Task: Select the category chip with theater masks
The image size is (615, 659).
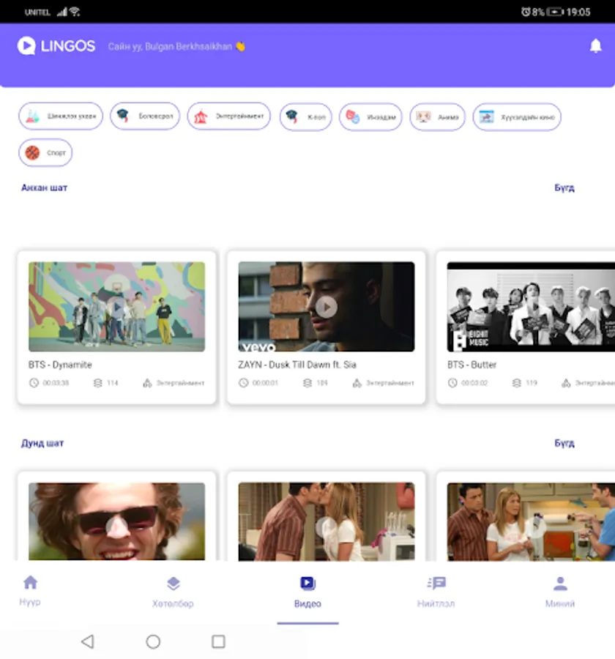Action: (x=370, y=117)
